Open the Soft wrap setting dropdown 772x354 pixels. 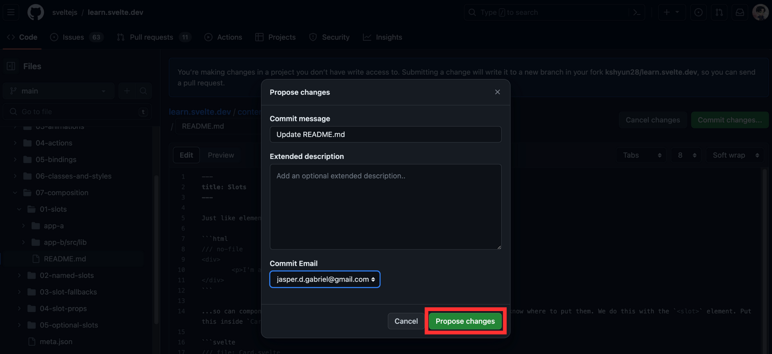coord(734,155)
